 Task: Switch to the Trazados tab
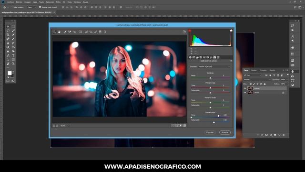click(x=263, y=70)
